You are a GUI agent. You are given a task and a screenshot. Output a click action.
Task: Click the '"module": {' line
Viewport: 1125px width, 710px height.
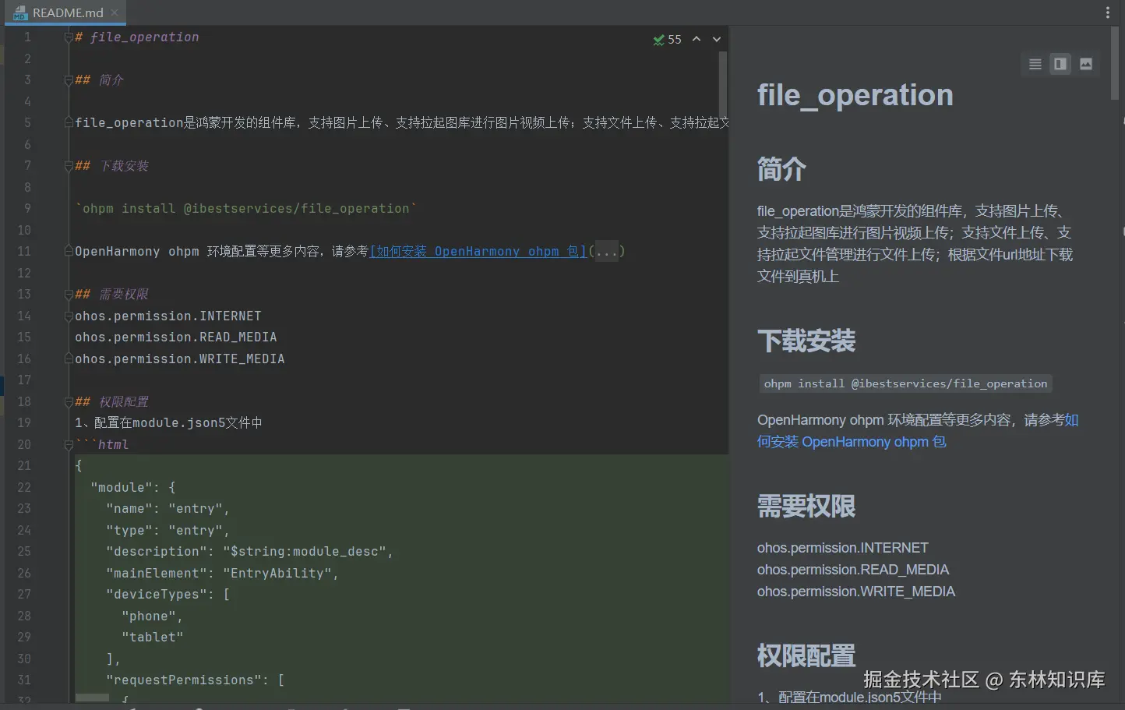(x=133, y=488)
